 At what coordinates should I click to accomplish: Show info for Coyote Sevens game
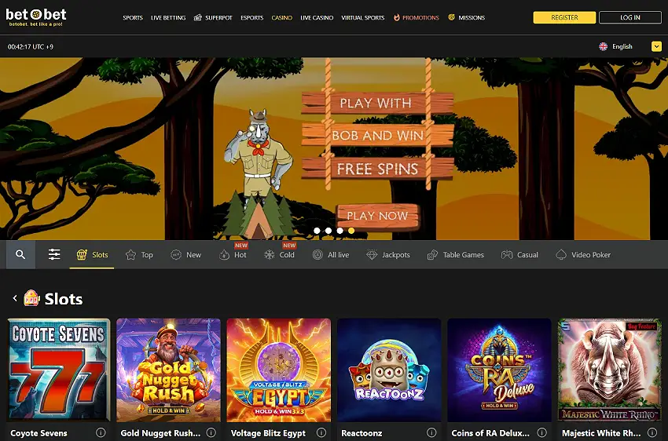tap(101, 432)
